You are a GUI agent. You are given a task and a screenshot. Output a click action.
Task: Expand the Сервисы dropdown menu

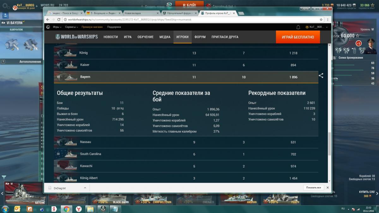click(x=71, y=27)
